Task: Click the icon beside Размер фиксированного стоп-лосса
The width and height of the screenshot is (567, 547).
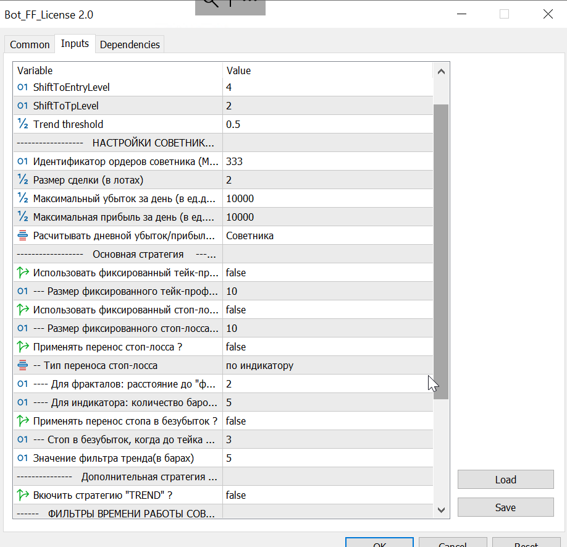Action: (x=22, y=328)
